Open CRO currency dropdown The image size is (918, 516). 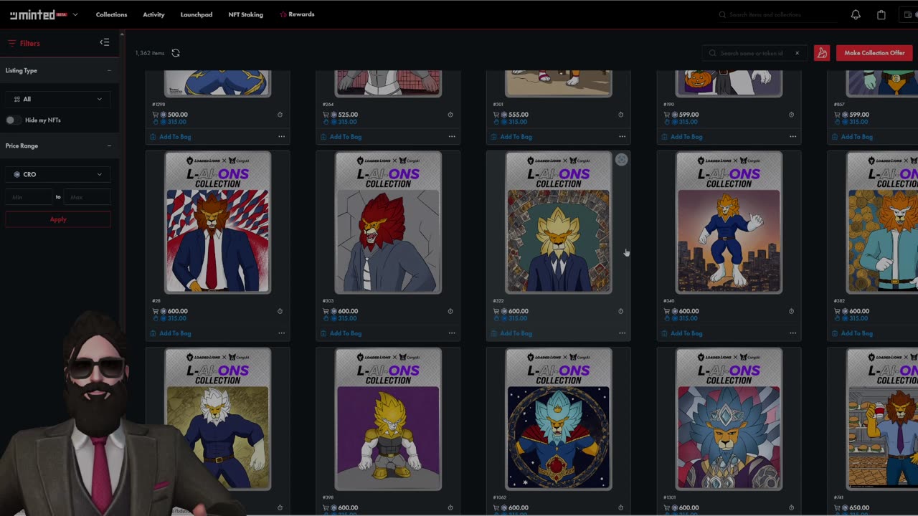click(58, 174)
